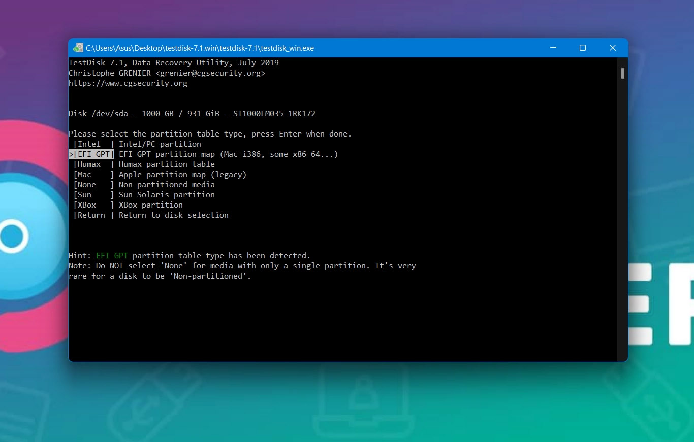Click the testdisk_win.exe path in title bar

tap(200, 48)
